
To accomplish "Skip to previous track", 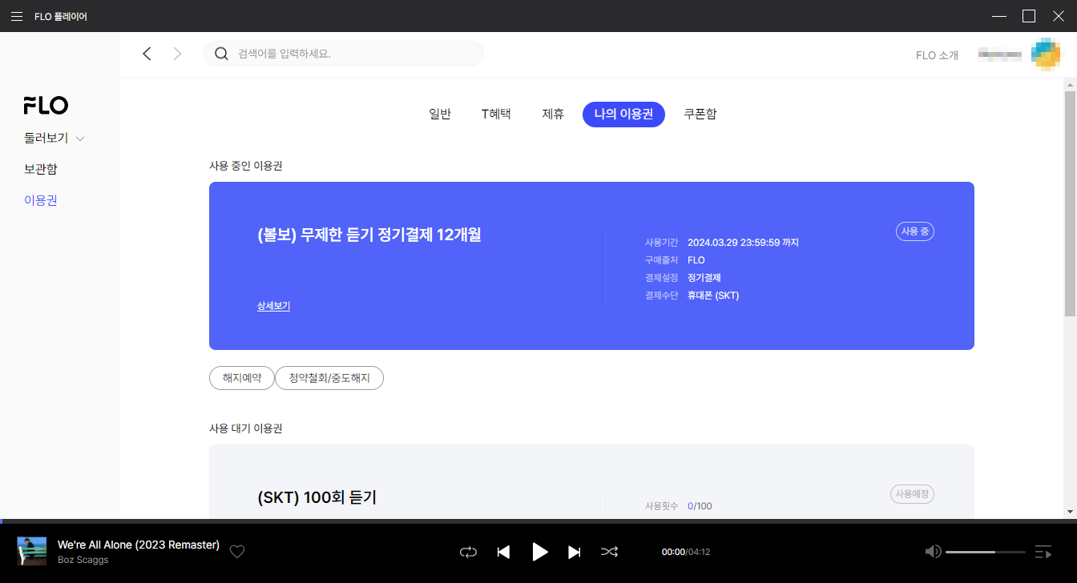I will 503,552.
